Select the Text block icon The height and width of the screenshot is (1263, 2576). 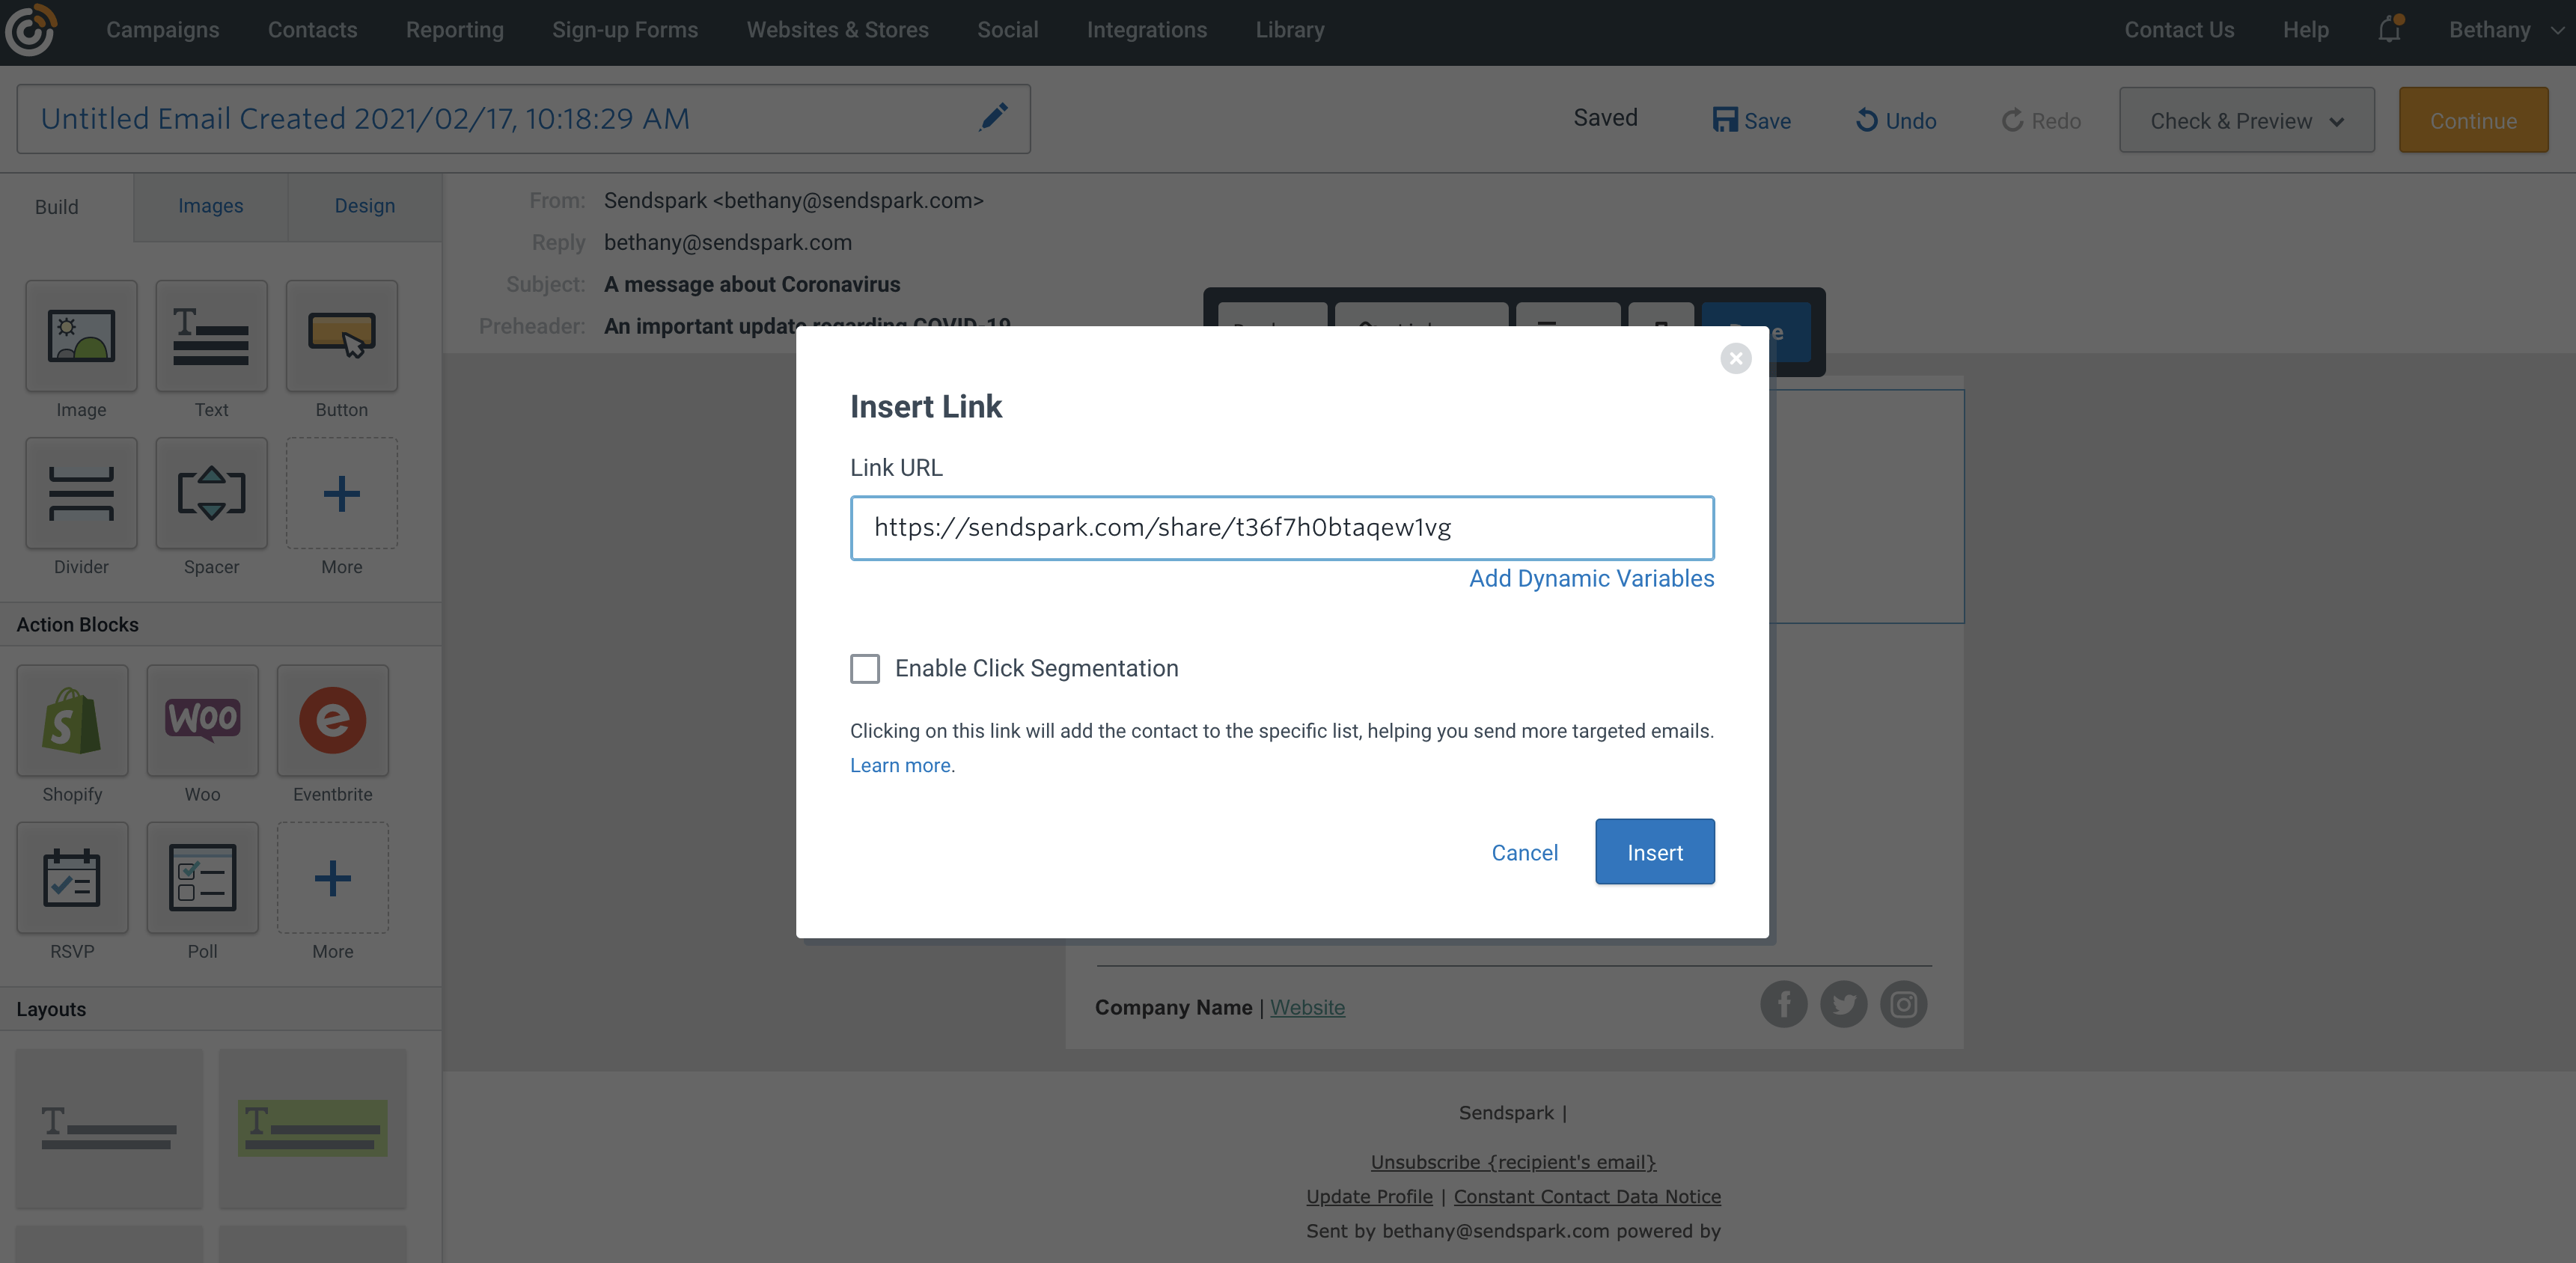coord(211,336)
